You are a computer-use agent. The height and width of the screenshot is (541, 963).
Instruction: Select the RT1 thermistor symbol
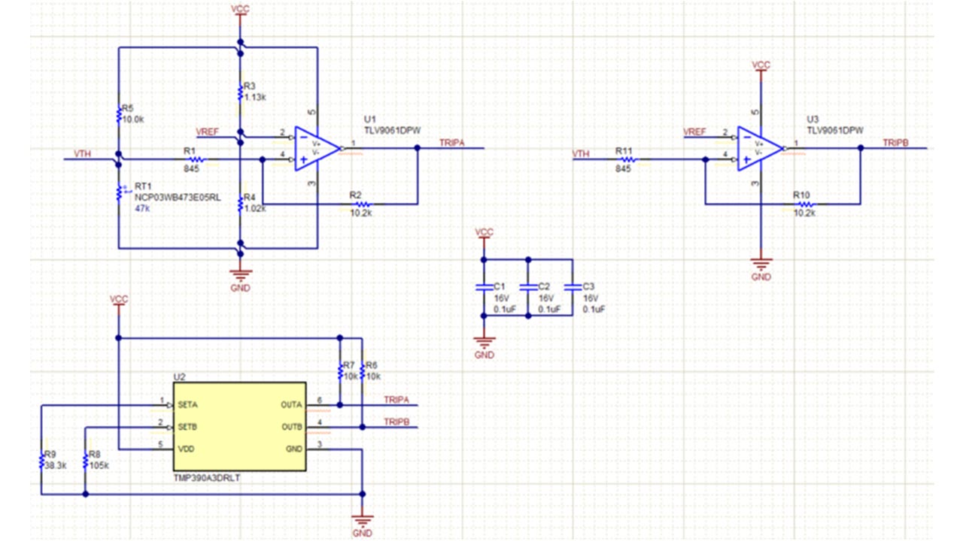coord(119,192)
